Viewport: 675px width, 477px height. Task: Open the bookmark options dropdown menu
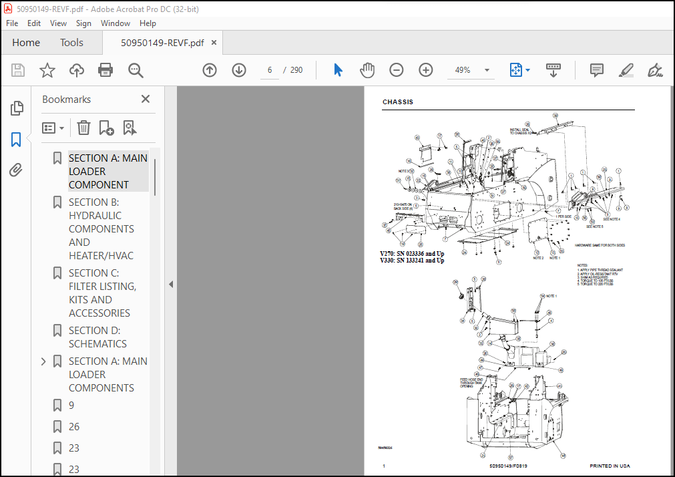coord(53,128)
